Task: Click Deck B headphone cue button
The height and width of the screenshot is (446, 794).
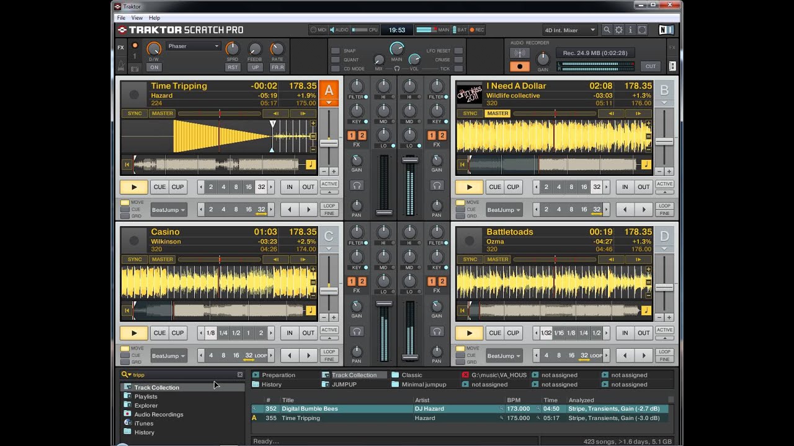Action: (437, 185)
